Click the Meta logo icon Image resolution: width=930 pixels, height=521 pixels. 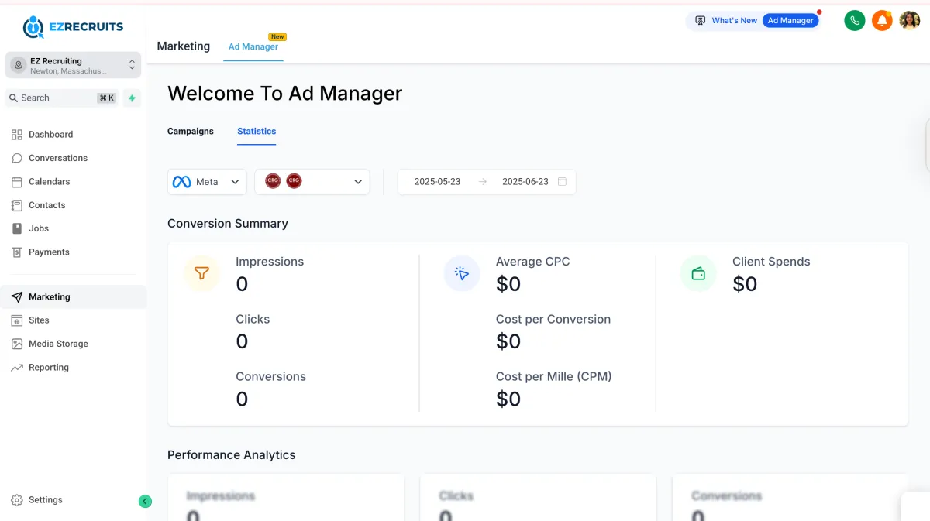[181, 182]
